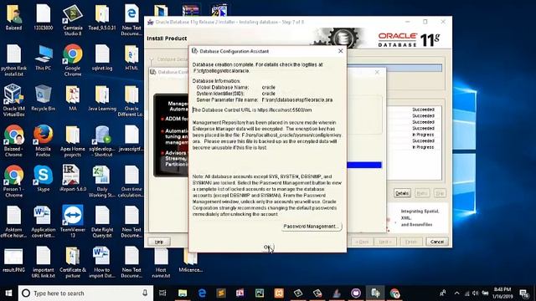Click taskbar clock showing 8:43 PM
This screenshot has height=301, width=536.
click(x=502, y=293)
